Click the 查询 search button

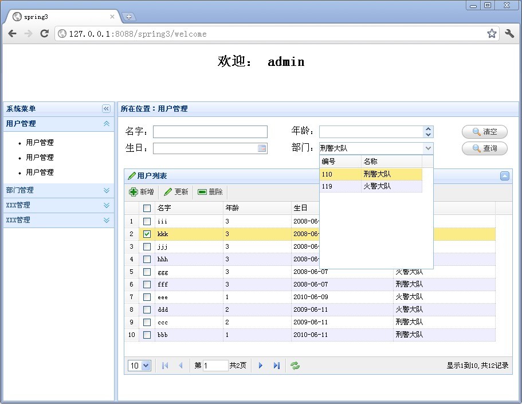click(484, 148)
